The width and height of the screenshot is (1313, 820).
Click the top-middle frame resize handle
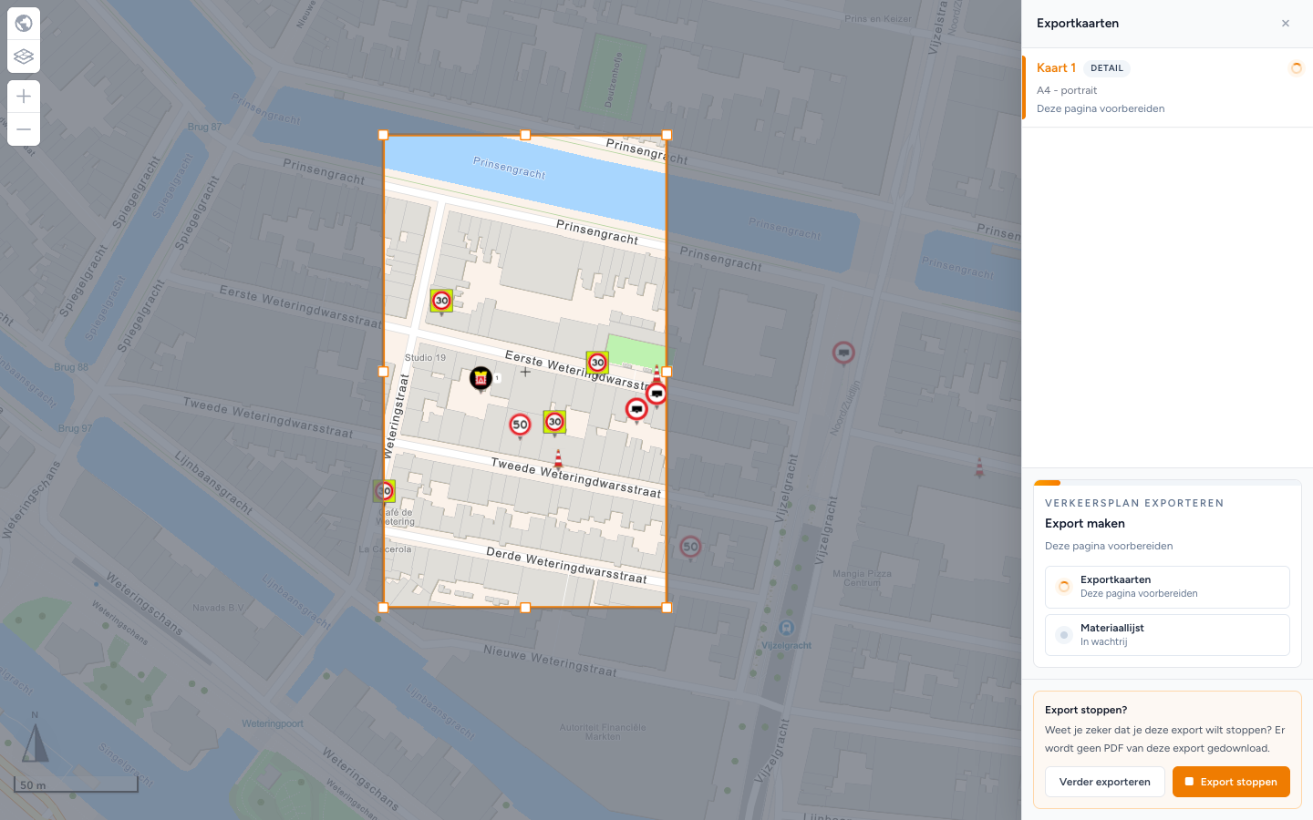[x=525, y=135]
